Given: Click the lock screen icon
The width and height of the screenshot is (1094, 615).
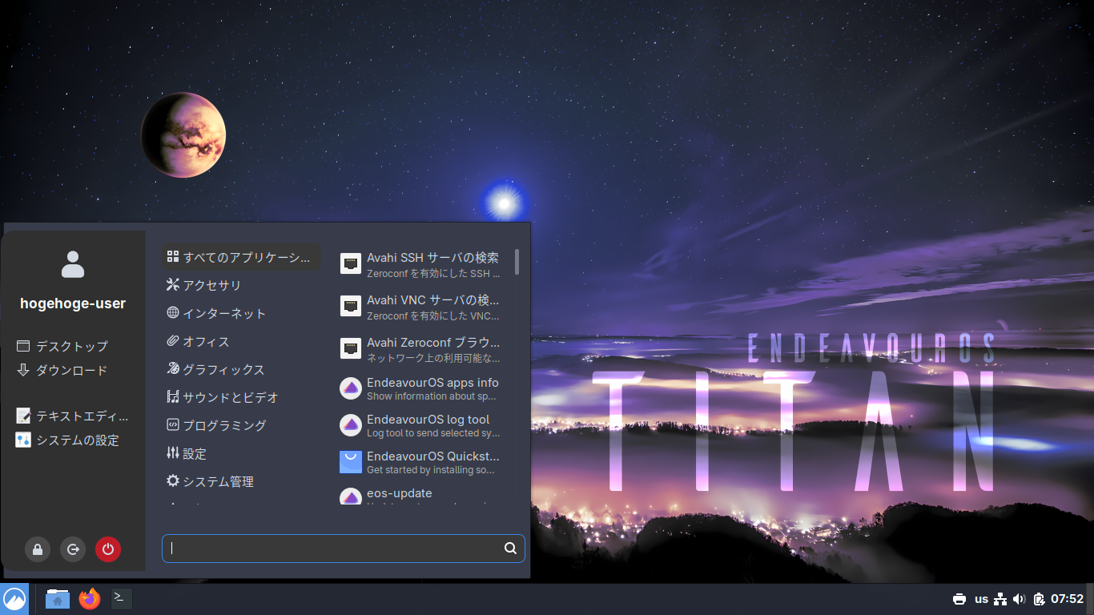Looking at the screenshot, I should click(x=37, y=549).
